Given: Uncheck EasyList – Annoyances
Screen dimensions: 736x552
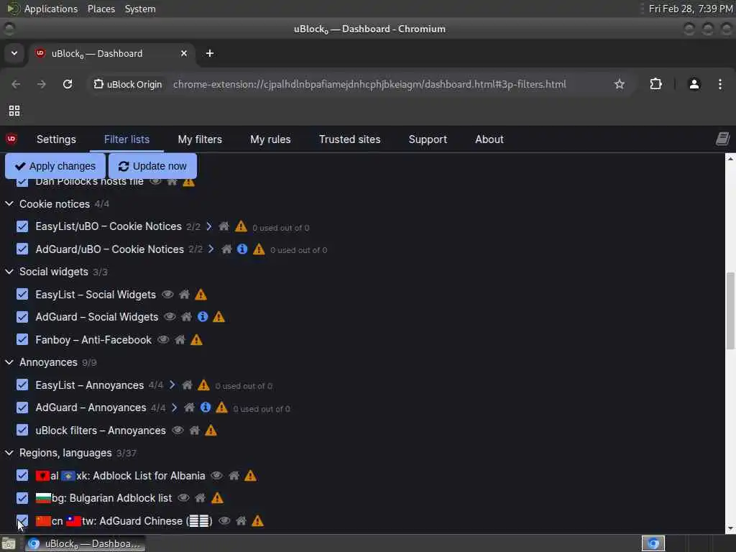Looking at the screenshot, I should point(22,385).
